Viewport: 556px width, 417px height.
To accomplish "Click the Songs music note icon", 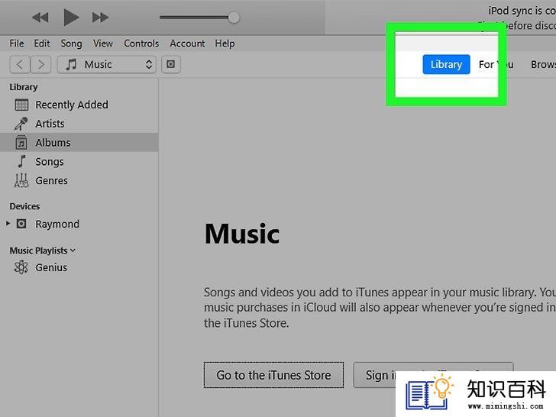I will point(21,162).
